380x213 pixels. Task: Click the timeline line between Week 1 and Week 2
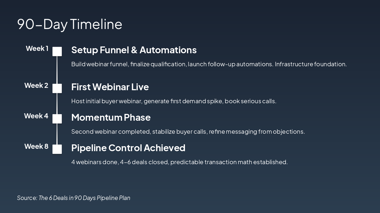click(x=57, y=70)
